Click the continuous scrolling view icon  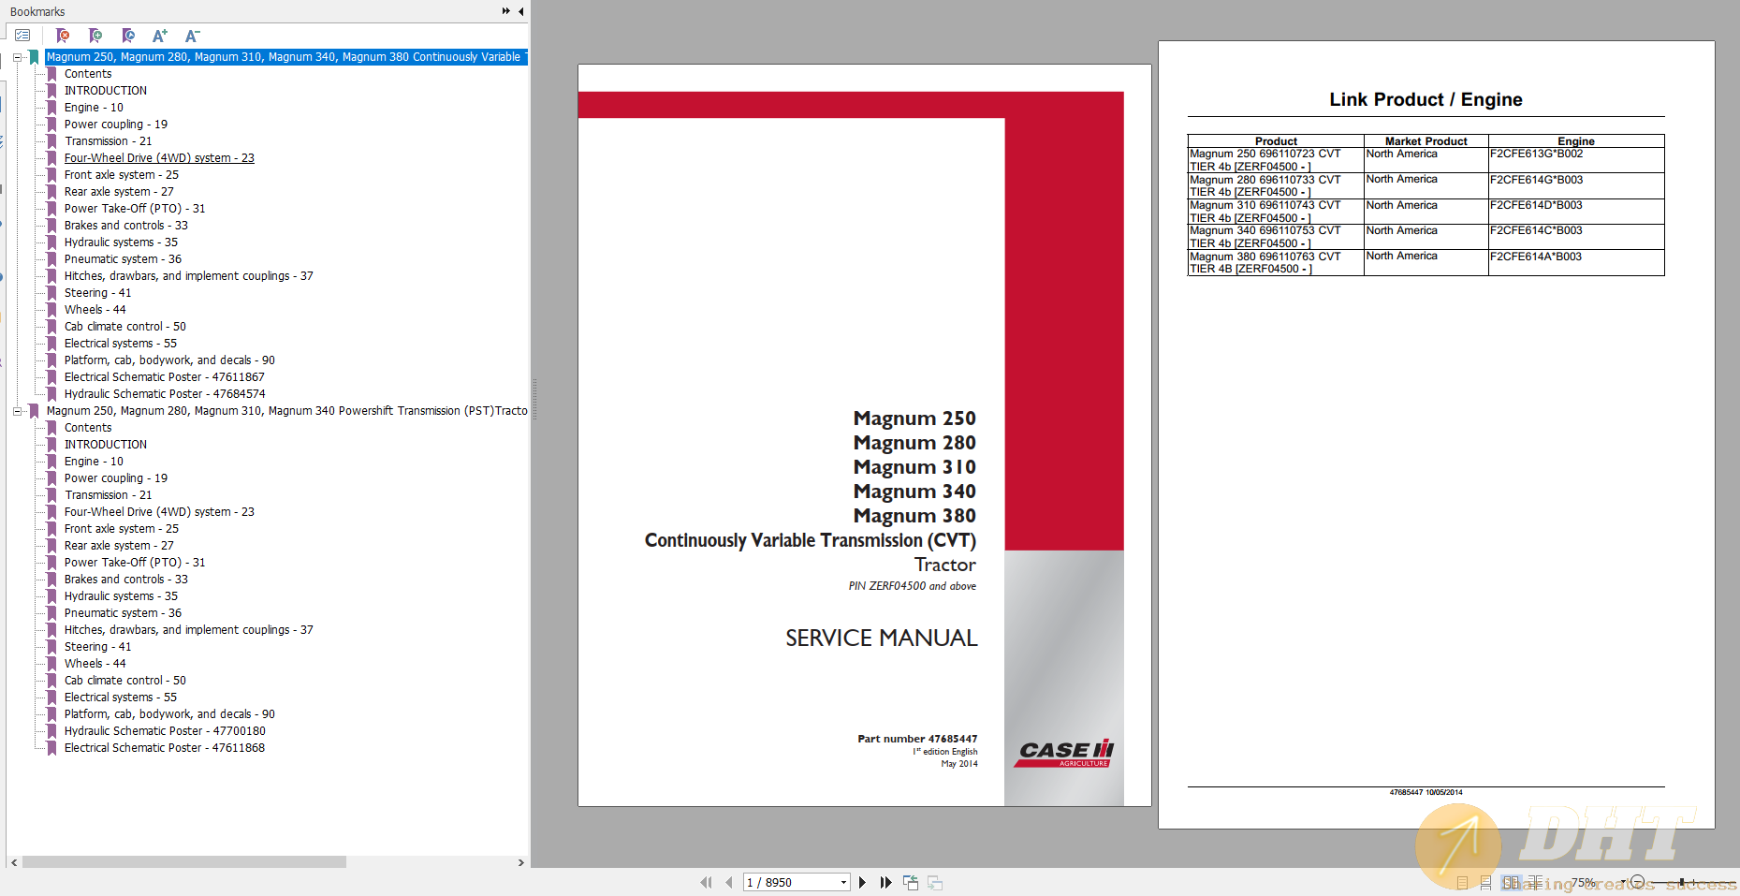(x=1485, y=881)
